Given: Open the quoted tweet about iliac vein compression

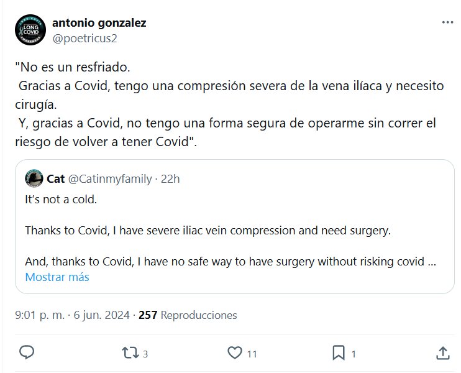Looking at the screenshot, I should click(230, 231).
